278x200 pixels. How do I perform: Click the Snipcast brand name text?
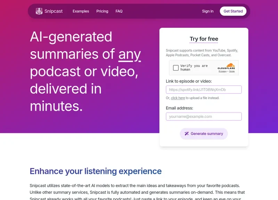[x=54, y=11]
